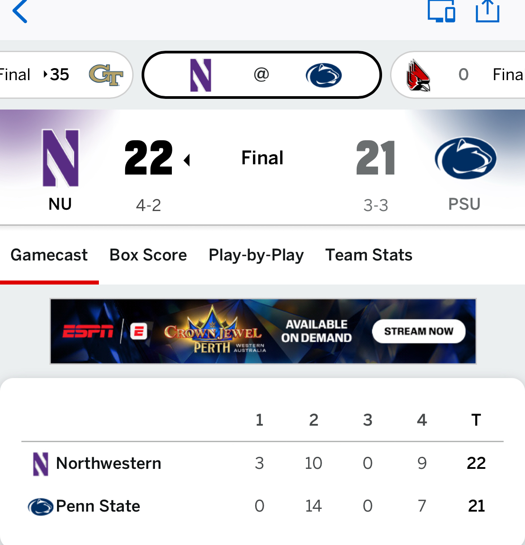Tap the share icon

(487, 12)
